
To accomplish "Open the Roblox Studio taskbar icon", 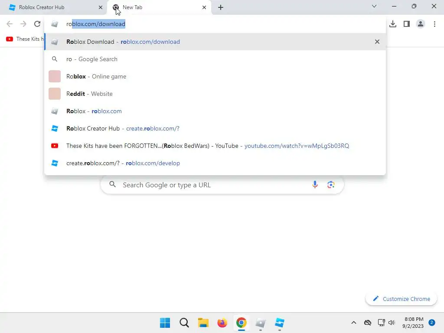I will click(x=280, y=323).
